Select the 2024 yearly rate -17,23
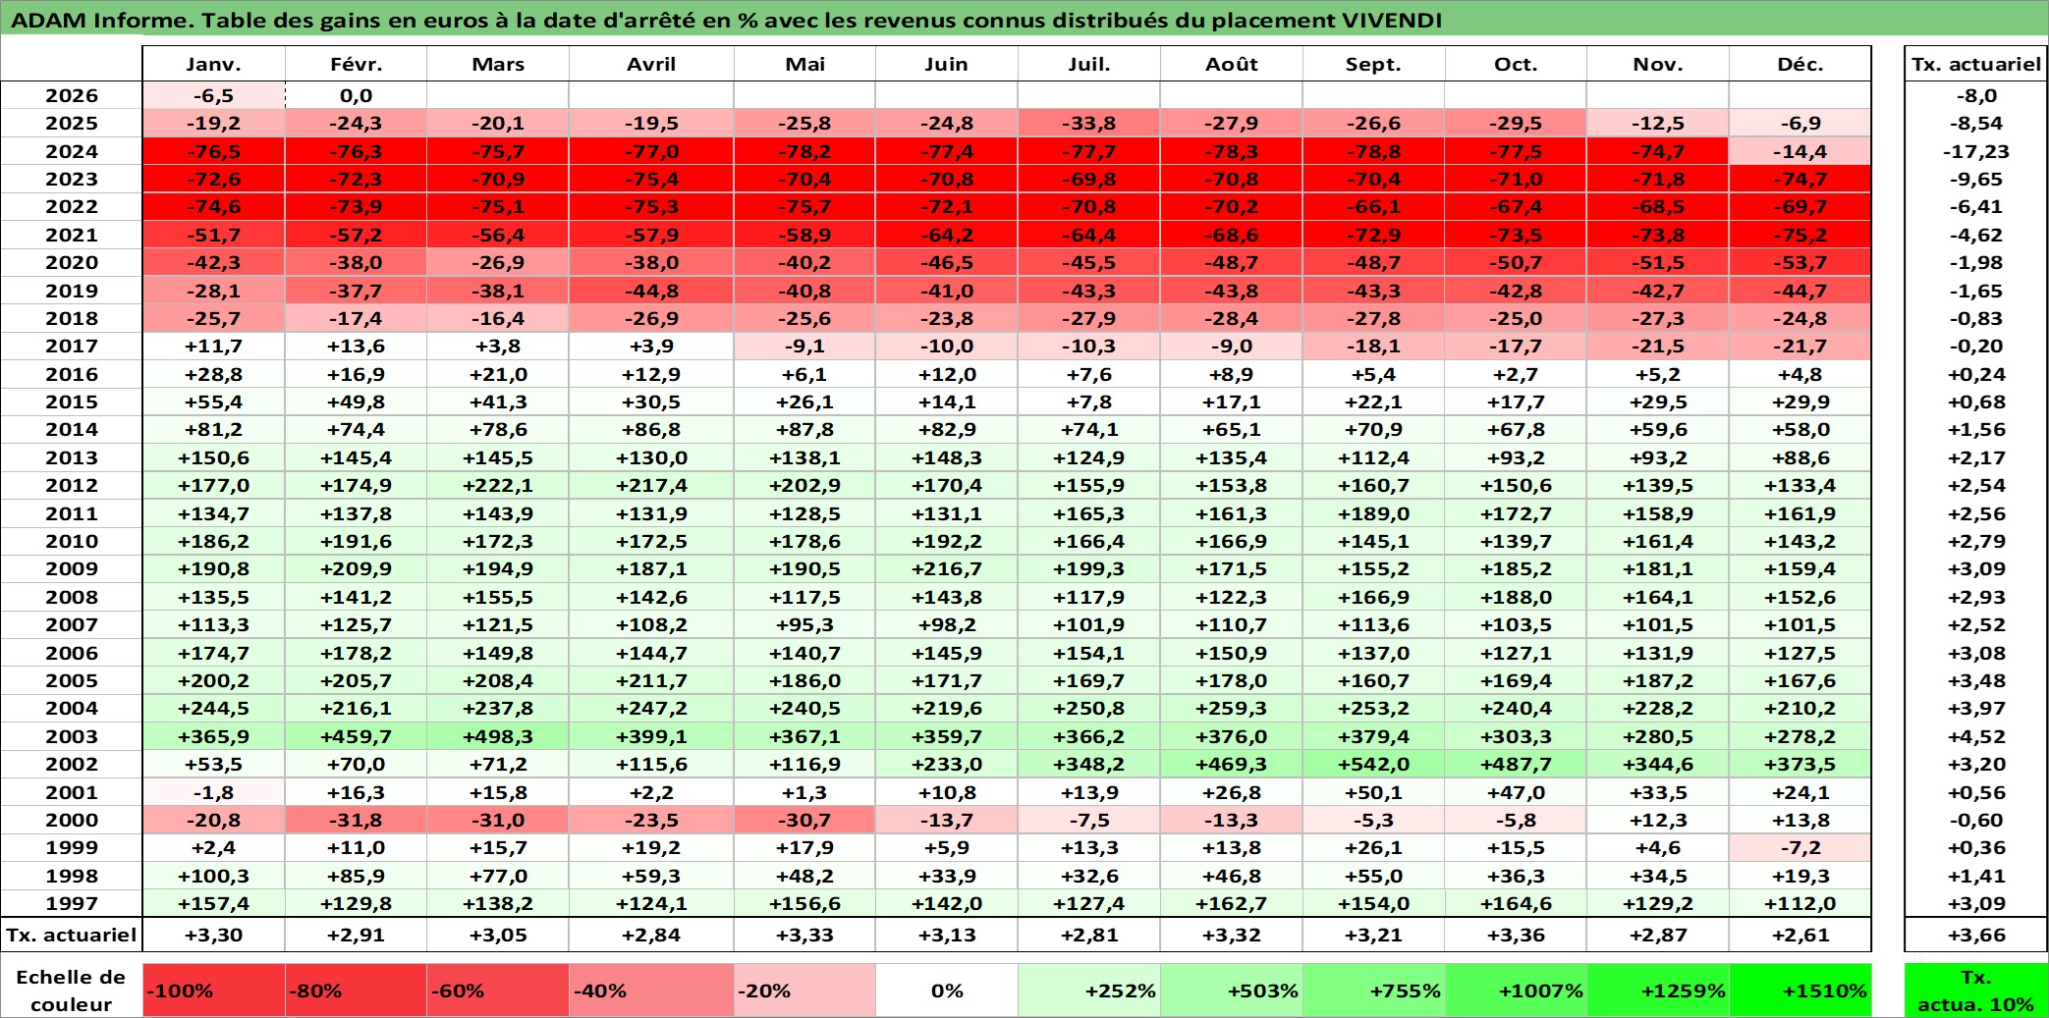This screenshot has height=1018, width=2049. (1976, 151)
